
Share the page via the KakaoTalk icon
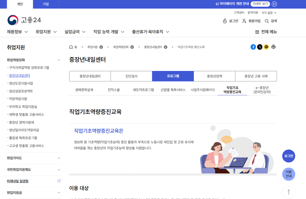[x=267, y=47]
